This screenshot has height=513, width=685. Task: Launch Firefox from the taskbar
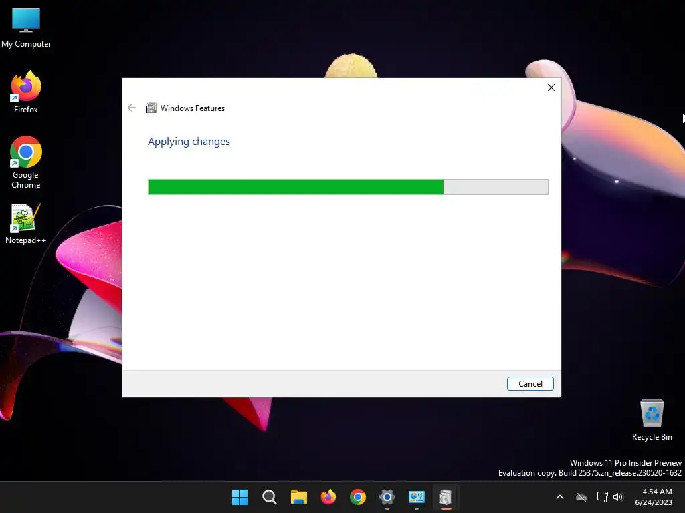coord(328,497)
